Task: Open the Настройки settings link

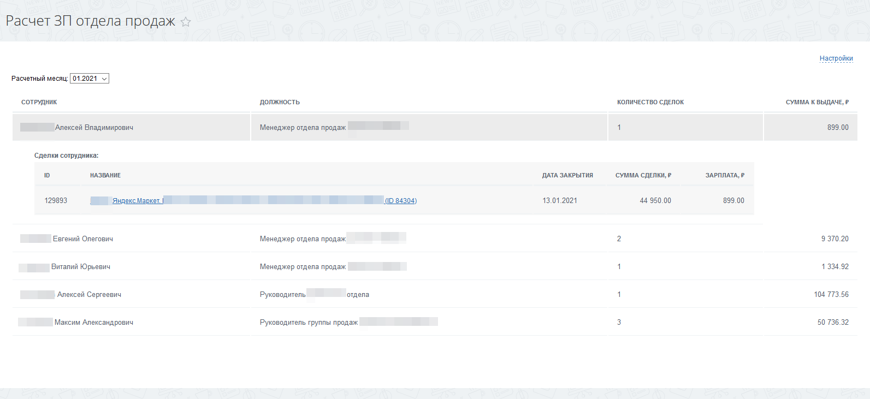Action: click(836, 58)
